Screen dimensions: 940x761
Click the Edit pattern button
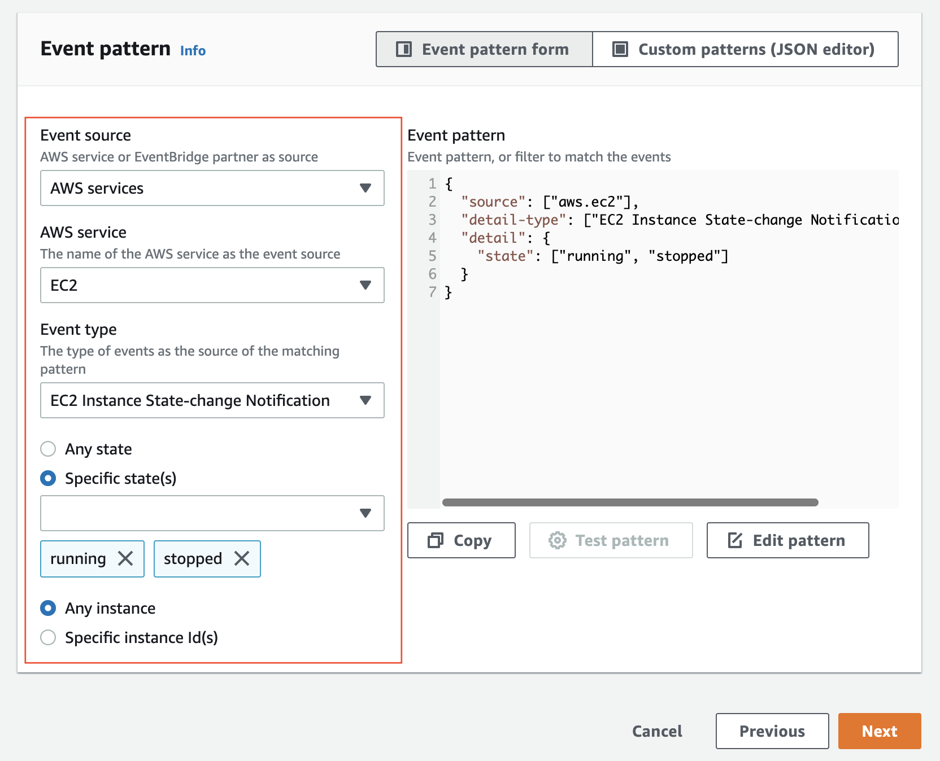[788, 540]
